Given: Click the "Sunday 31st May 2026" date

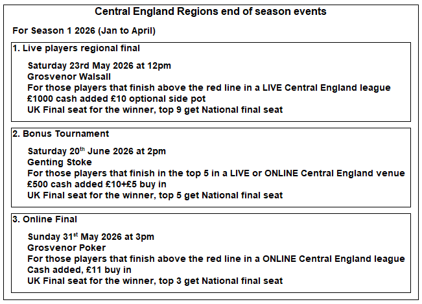Looking at the screenshot, I should coord(91,237).
